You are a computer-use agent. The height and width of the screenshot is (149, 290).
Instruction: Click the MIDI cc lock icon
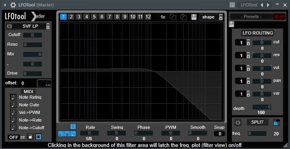30,137
